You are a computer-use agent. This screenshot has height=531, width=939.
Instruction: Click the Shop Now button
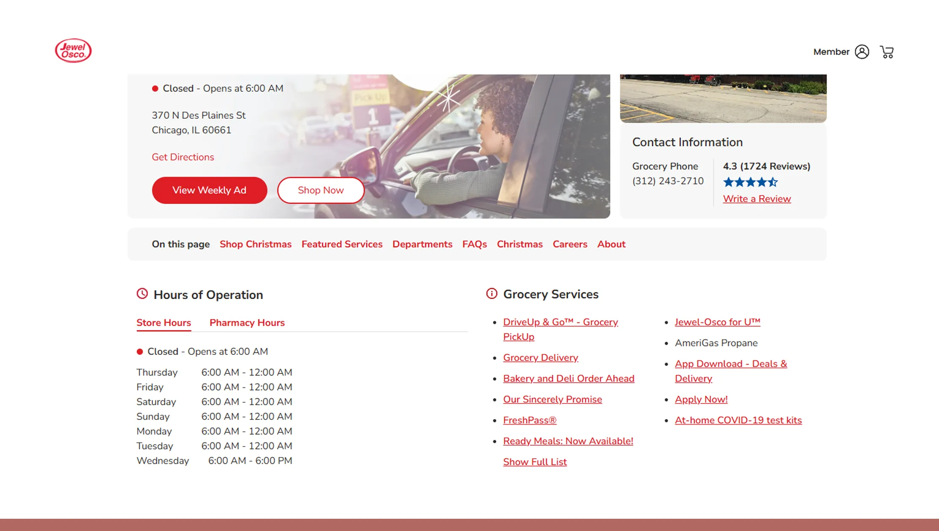tap(321, 190)
